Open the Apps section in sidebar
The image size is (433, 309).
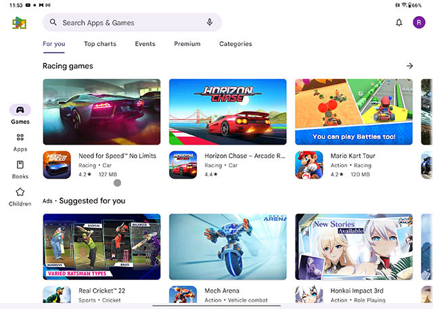coord(20,142)
